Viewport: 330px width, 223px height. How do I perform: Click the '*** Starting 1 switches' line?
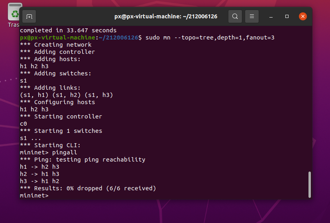click(x=61, y=131)
